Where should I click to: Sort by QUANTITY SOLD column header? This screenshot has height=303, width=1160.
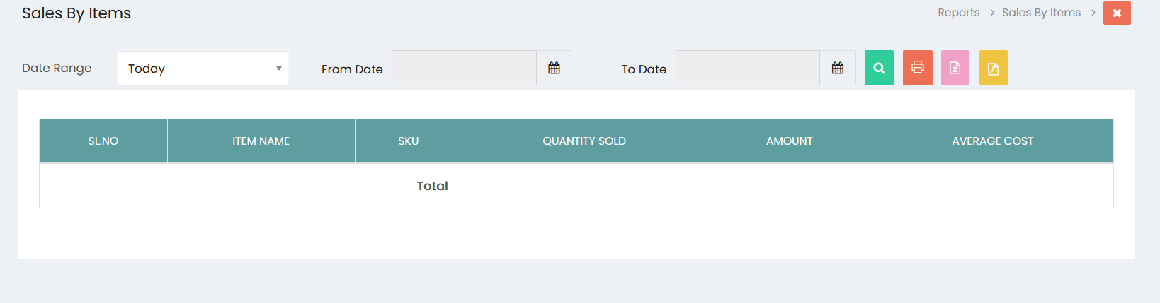click(584, 141)
